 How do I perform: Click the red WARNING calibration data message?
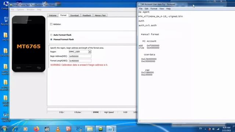[x=79, y=65]
